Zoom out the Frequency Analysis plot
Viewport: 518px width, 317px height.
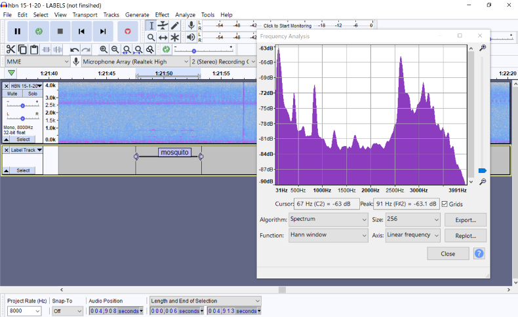[483, 181]
